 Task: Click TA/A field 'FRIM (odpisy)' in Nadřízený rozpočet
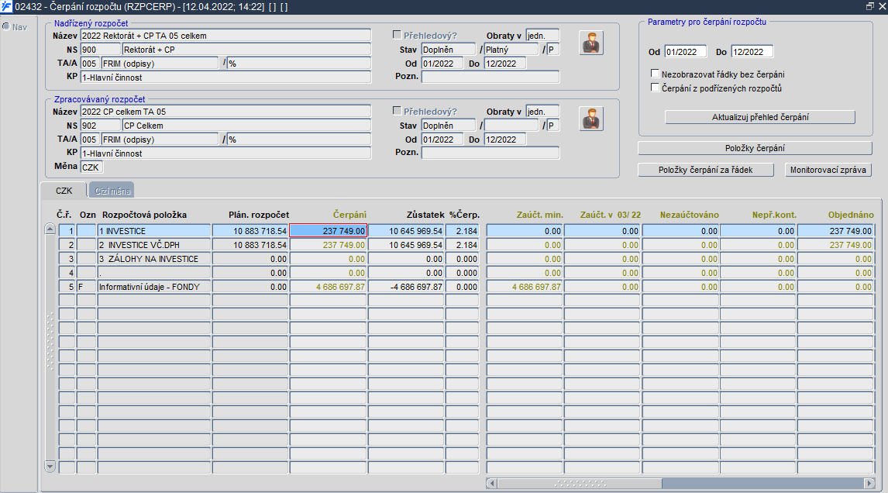159,64
